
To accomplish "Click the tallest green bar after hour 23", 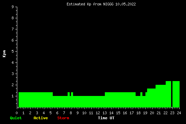I will pos(176,94).
